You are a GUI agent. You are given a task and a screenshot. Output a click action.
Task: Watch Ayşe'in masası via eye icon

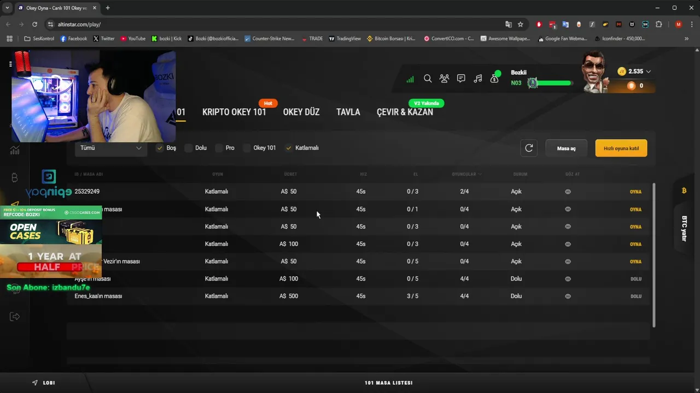pyautogui.click(x=568, y=279)
